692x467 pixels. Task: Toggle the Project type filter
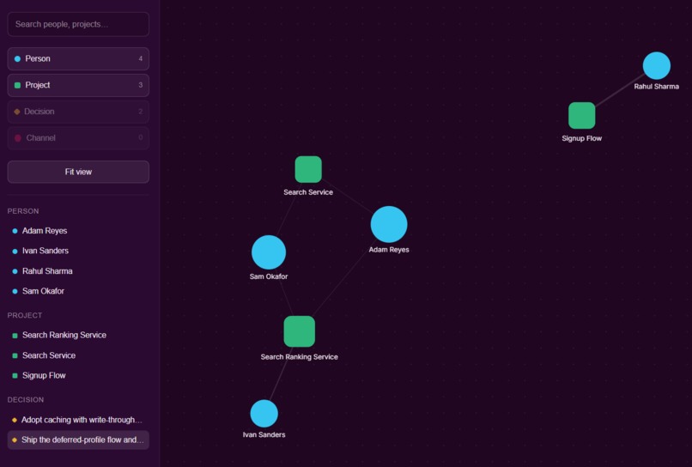pos(78,85)
